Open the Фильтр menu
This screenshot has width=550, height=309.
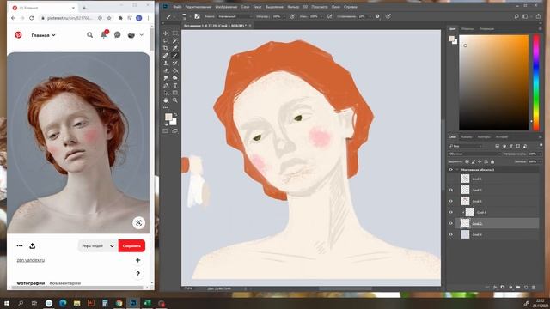point(293,7)
